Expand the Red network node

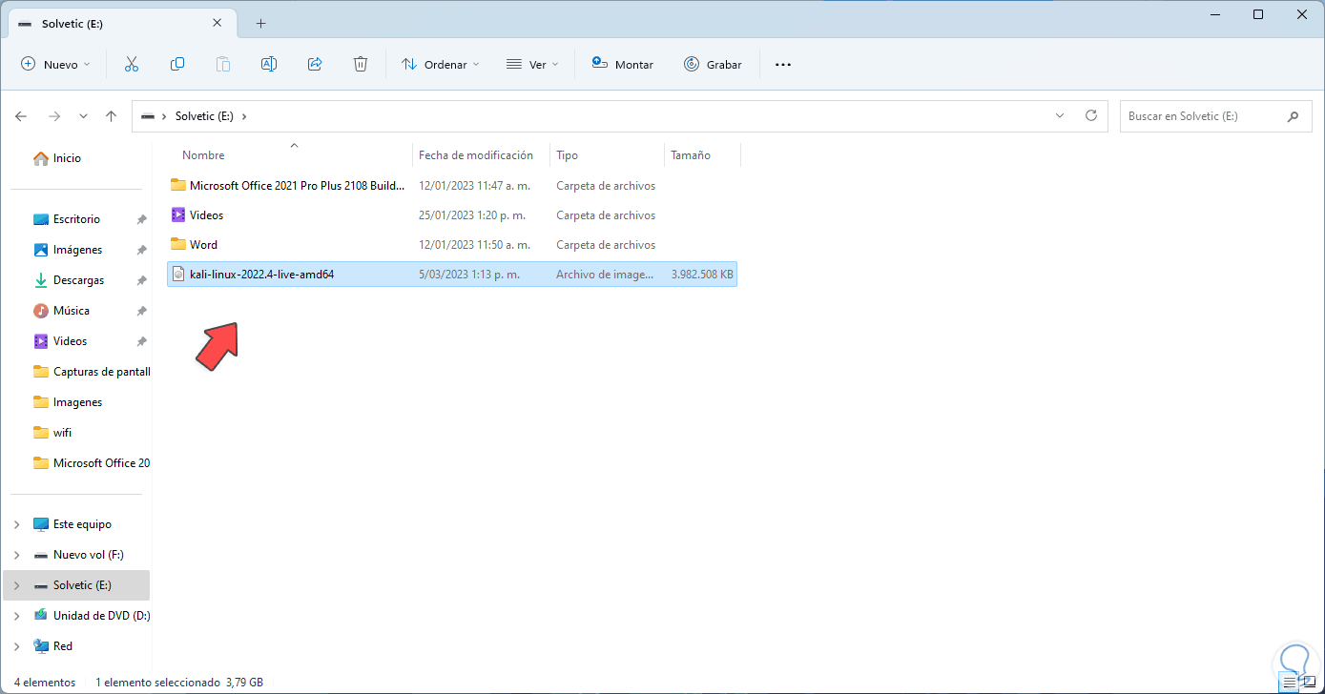[16, 646]
